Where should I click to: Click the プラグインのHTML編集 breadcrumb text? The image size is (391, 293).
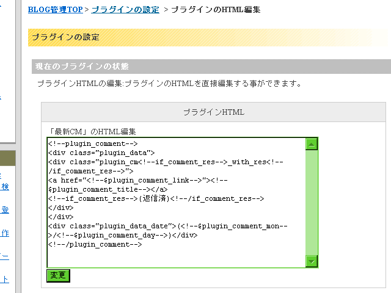(x=216, y=10)
